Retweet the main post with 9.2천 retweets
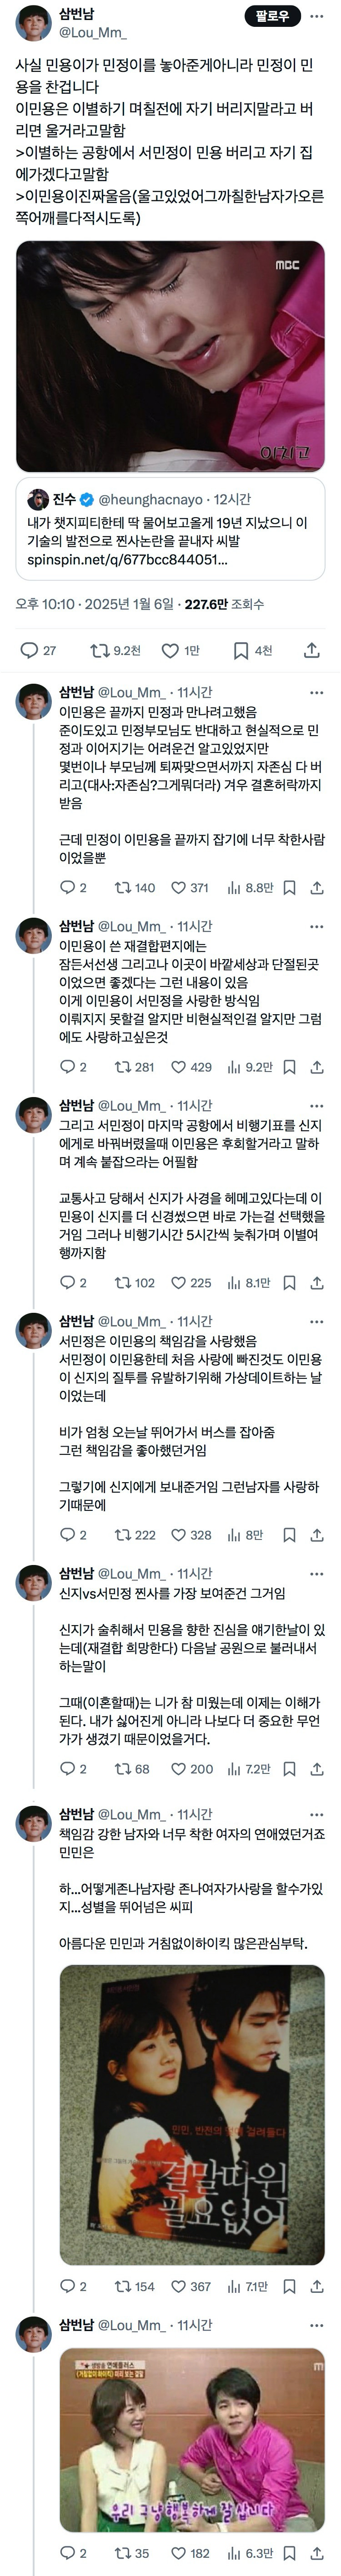The width and height of the screenshot is (341, 2576). [x=116, y=650]
